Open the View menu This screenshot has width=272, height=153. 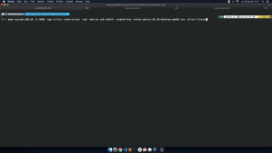click(x=32, y=2)
